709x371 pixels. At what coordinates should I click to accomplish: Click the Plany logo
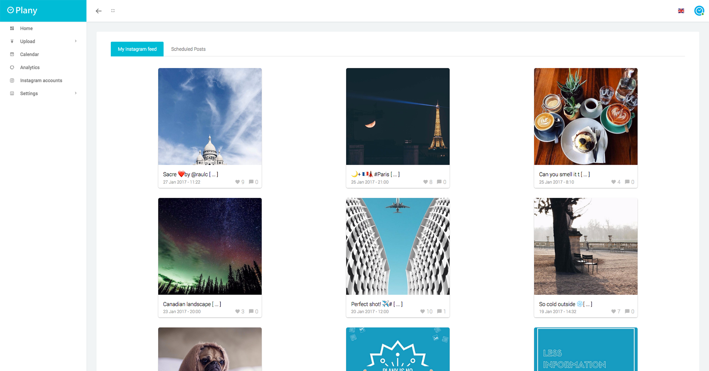[22, 10]
